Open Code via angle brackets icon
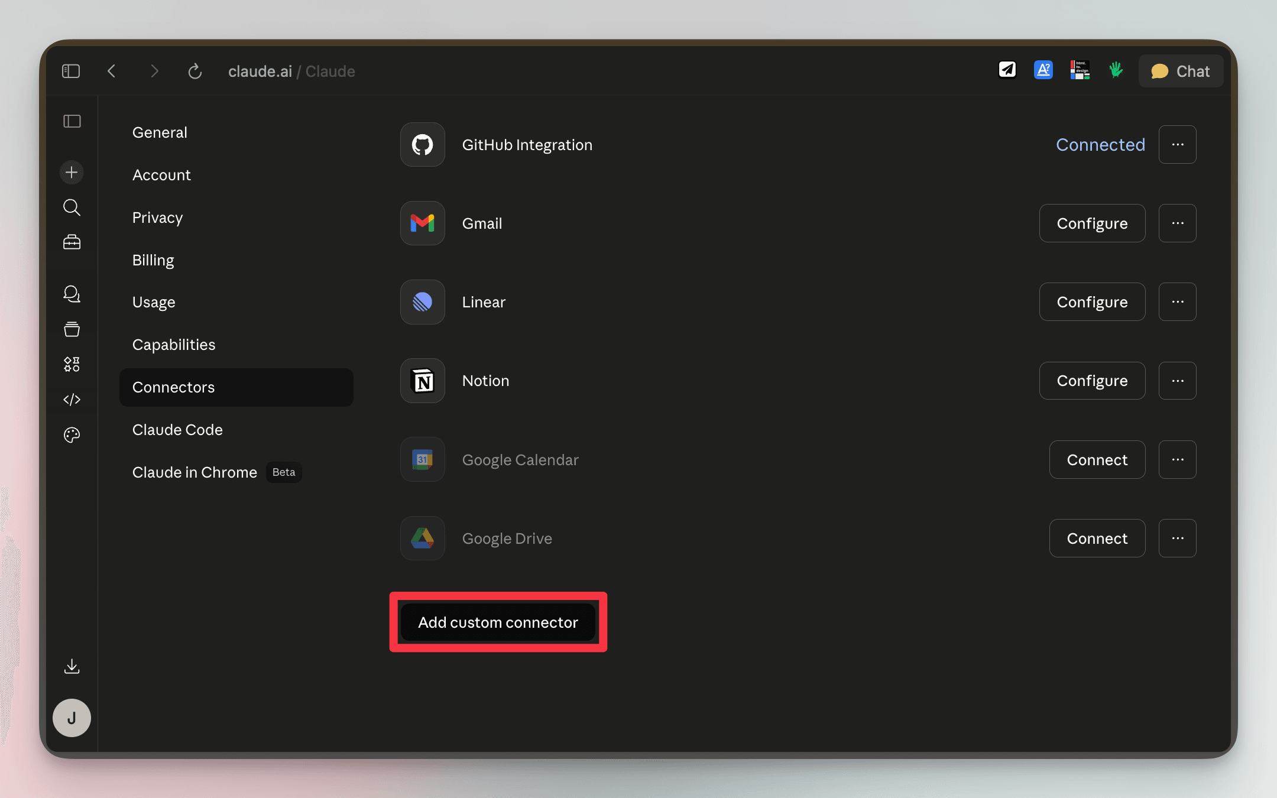1277x798 pixels. click(x=72, y=400)
